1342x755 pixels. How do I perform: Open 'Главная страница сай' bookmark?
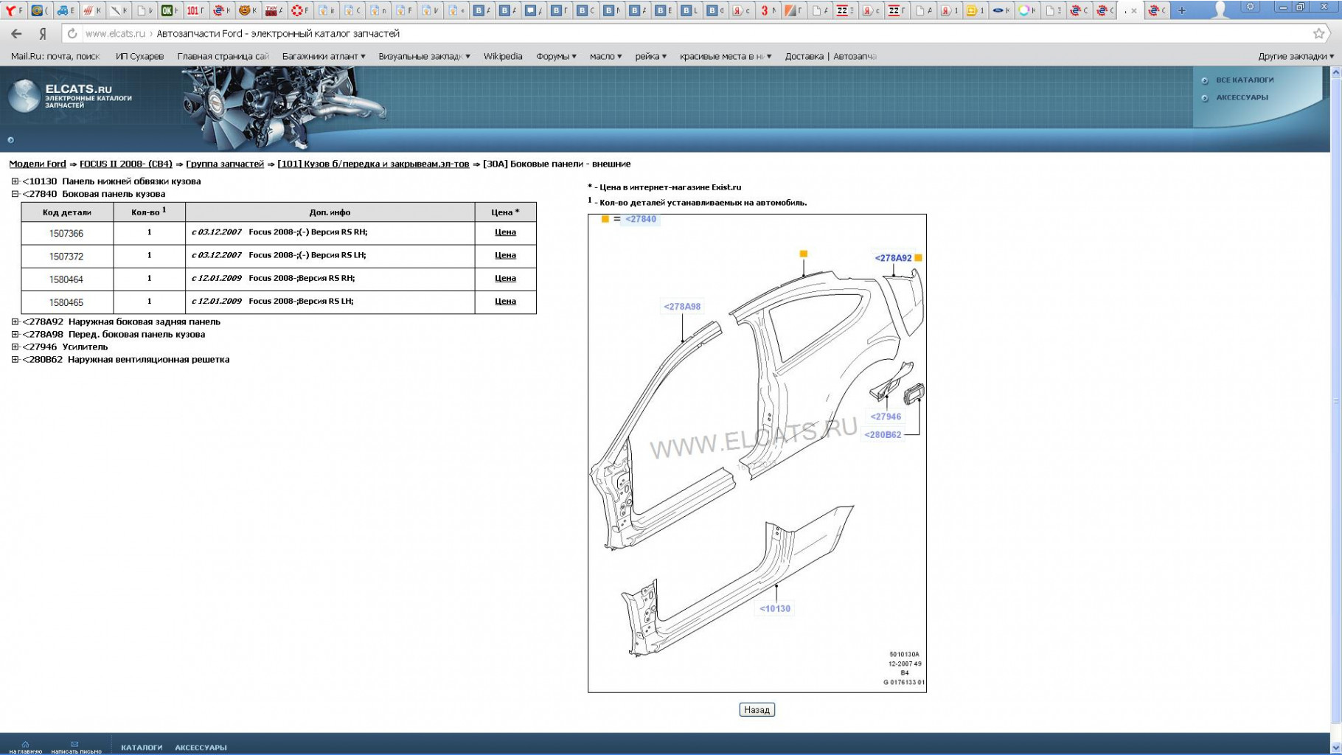tap(223, 57)
